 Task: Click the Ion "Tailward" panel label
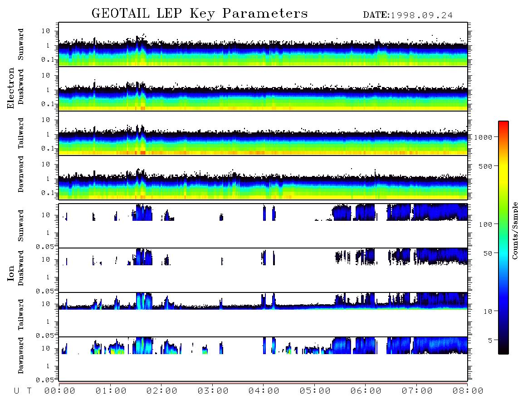(x=21, y=315)
